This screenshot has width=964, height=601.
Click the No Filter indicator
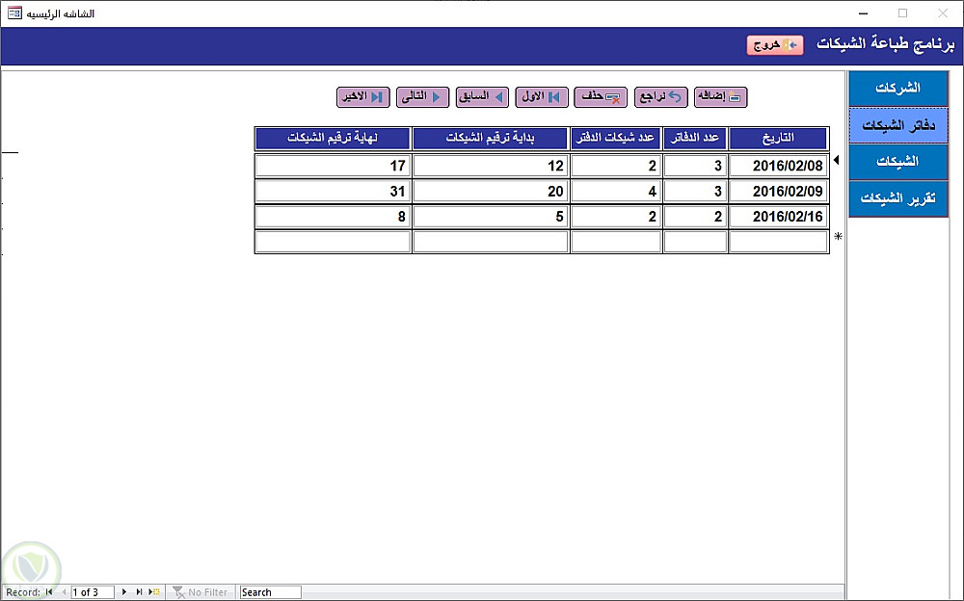coord(201,592)
